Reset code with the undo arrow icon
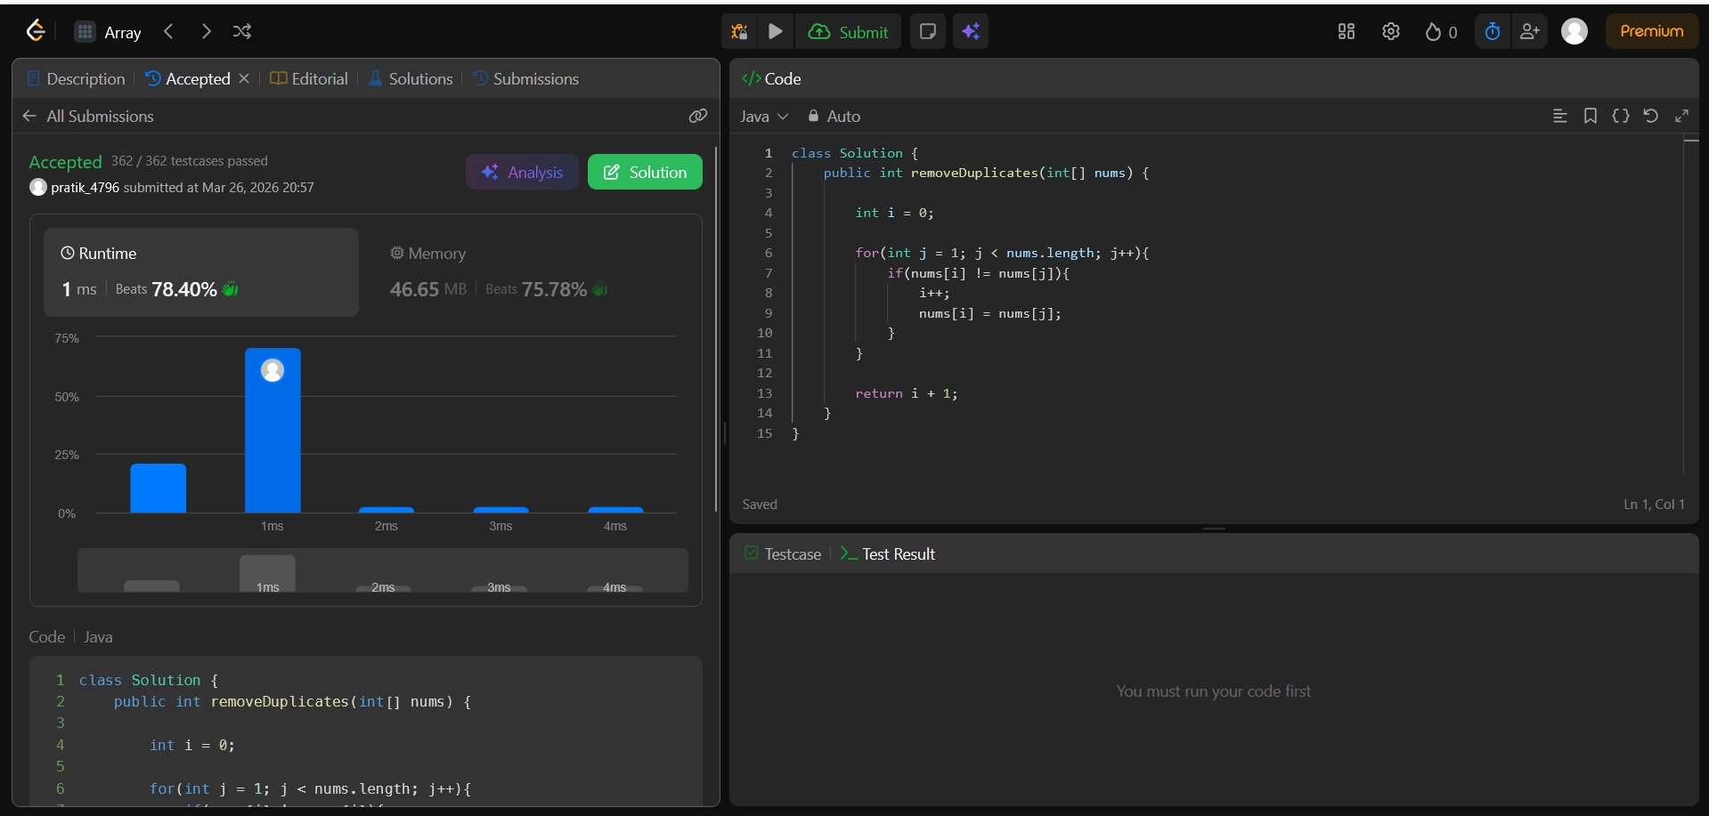Screen dimensions: 1709x816 1650,116
